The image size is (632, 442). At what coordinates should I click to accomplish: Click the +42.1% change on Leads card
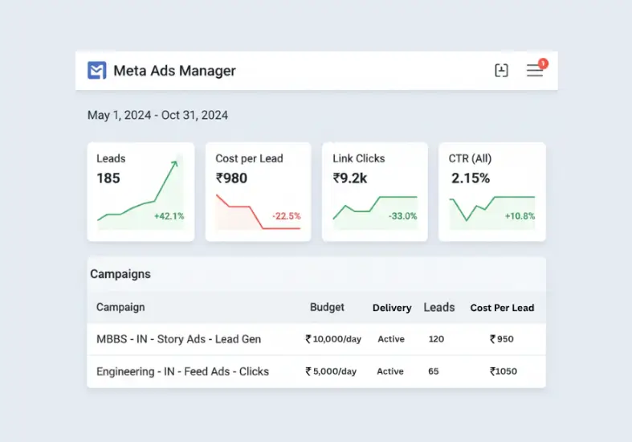click(x=169, y=216)
